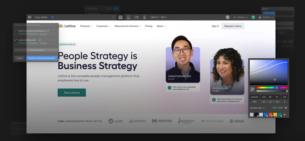305x141 pixels.
Task: Open external link for lattice-product.webflow.io
Action: pos(48,31)
